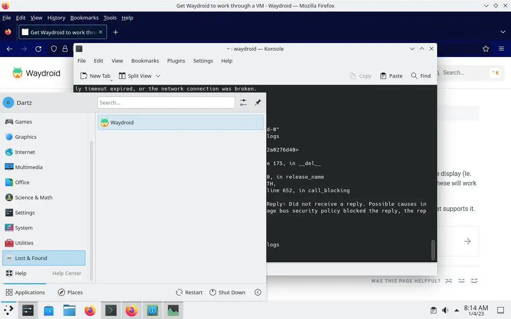Open Firefox Tools menu

[110, 18]
